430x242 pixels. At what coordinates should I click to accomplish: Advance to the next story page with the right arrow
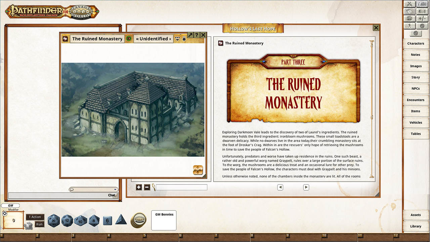306,187
